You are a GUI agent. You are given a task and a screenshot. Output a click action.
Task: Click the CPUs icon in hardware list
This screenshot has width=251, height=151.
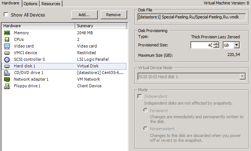7,39
